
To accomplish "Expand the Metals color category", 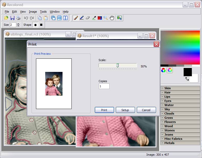I will (x=162, y=143).
